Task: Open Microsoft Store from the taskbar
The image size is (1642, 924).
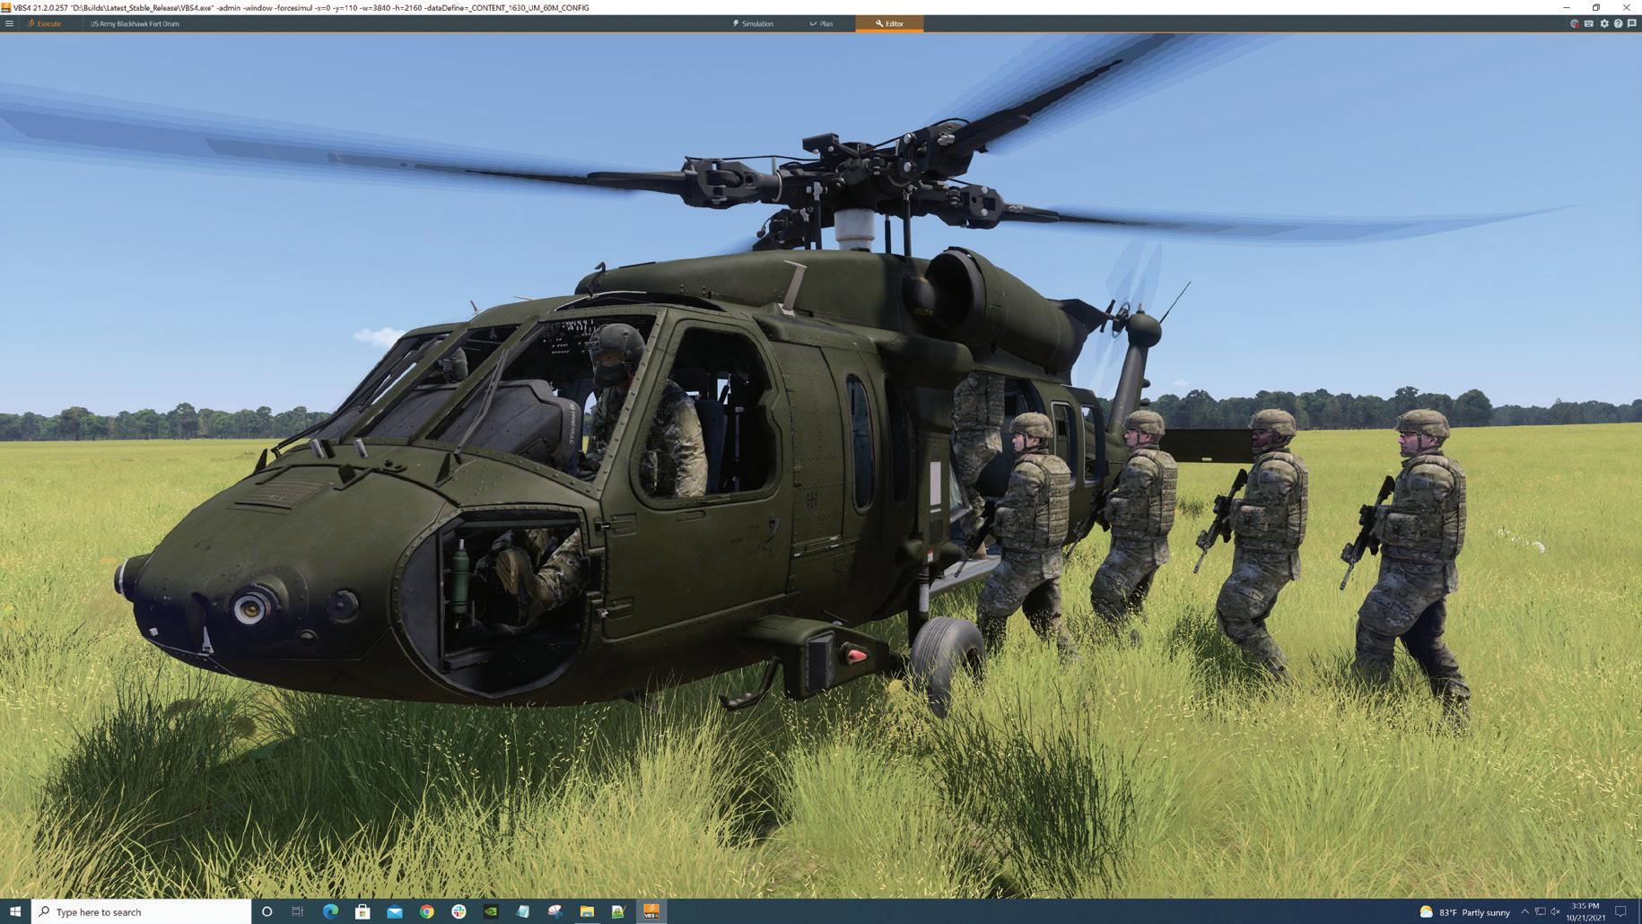Action: pos(362,911)
